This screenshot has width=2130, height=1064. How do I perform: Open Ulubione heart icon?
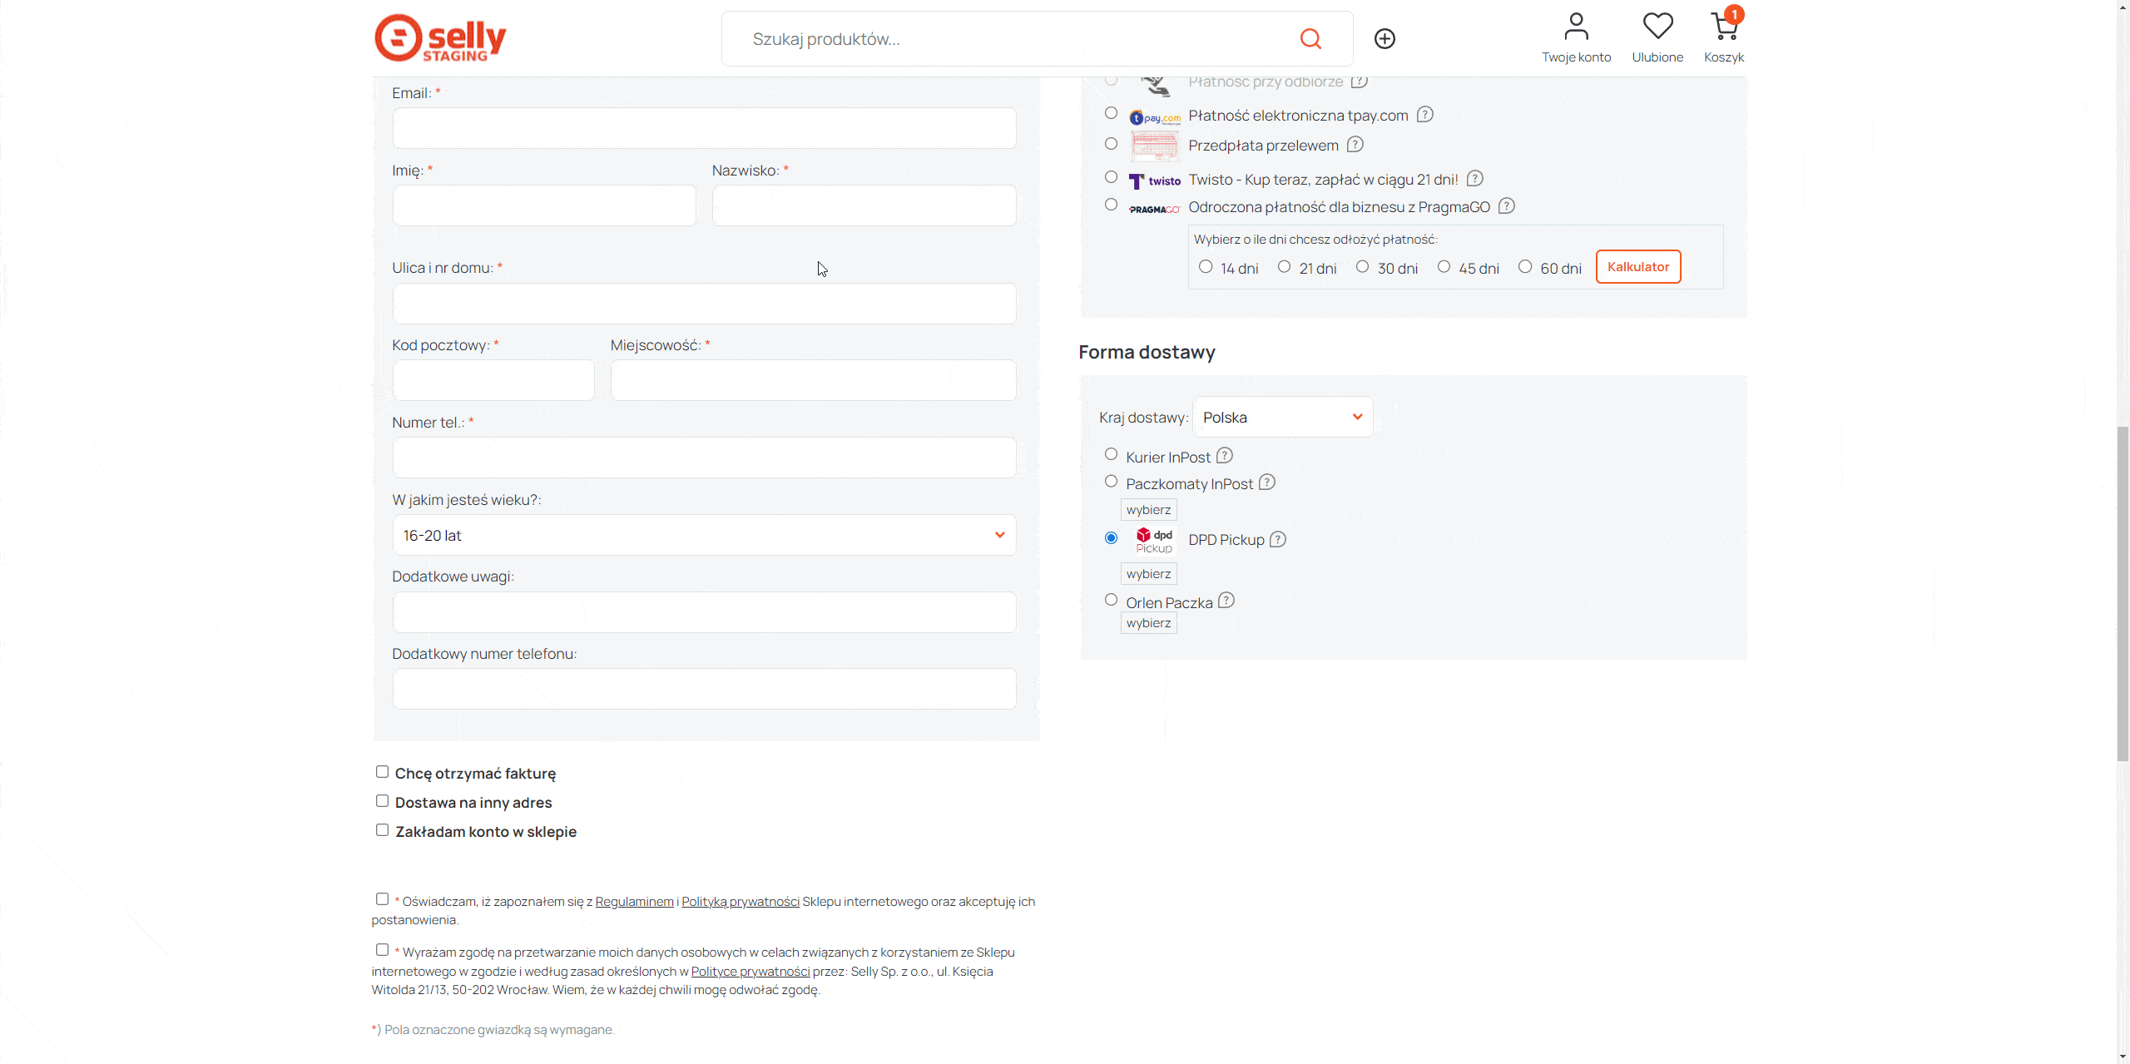(x=1657, y=27)
